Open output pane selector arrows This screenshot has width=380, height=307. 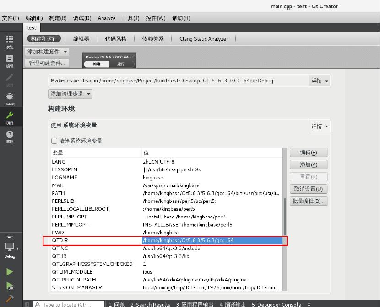tap(309, 304)
